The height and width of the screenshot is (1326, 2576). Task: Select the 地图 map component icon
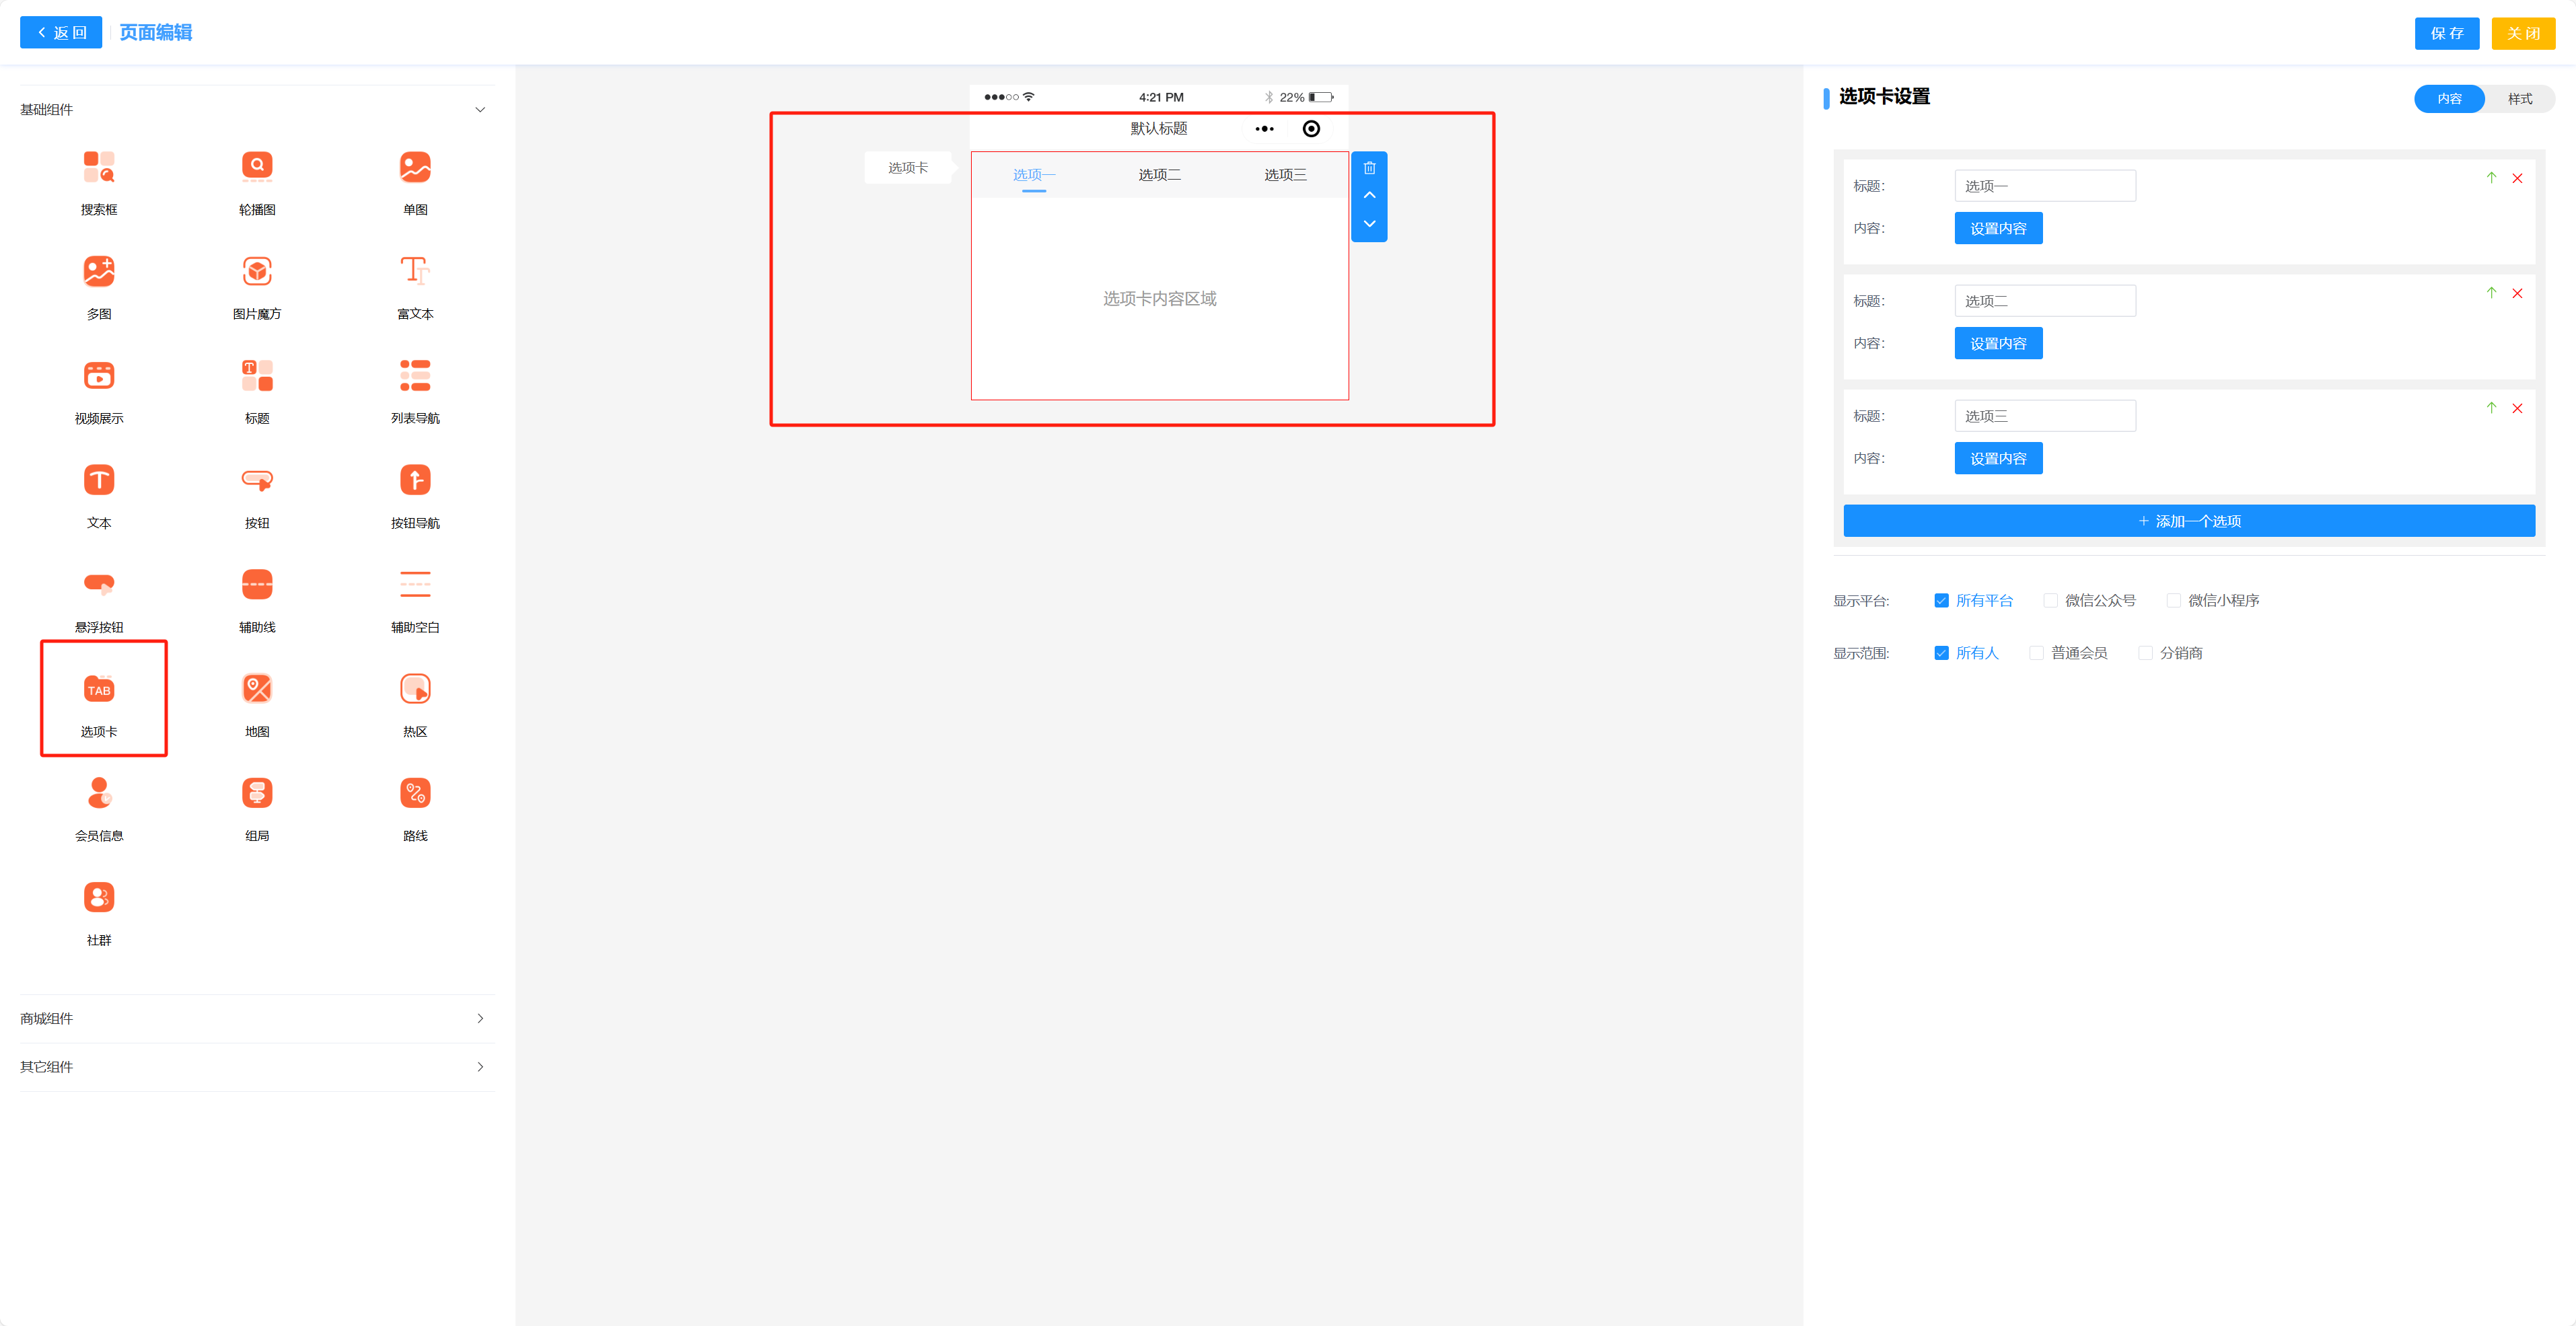257,689
